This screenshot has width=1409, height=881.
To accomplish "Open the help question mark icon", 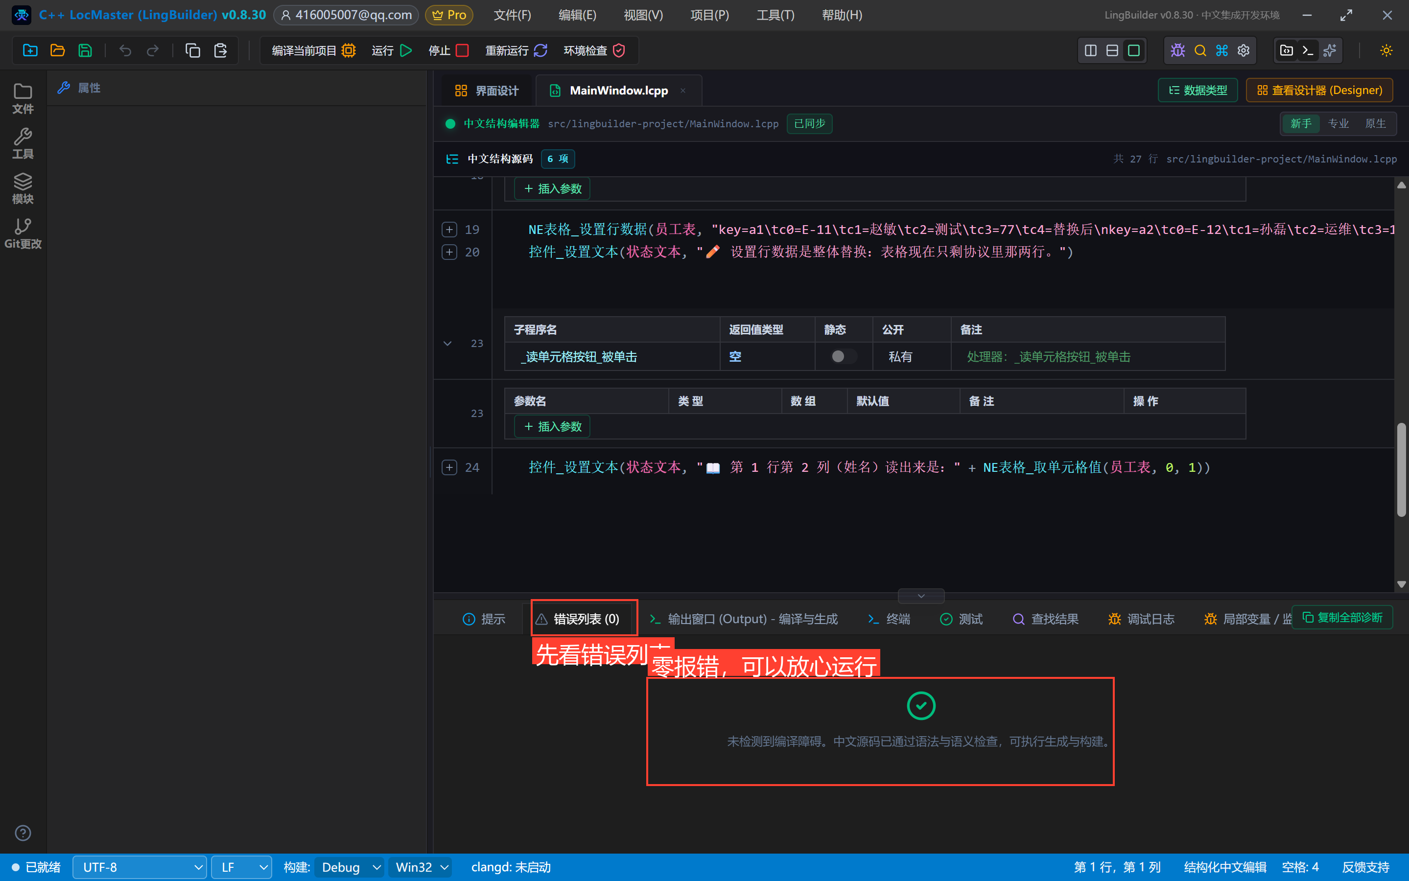I will [x=23, y=833].
